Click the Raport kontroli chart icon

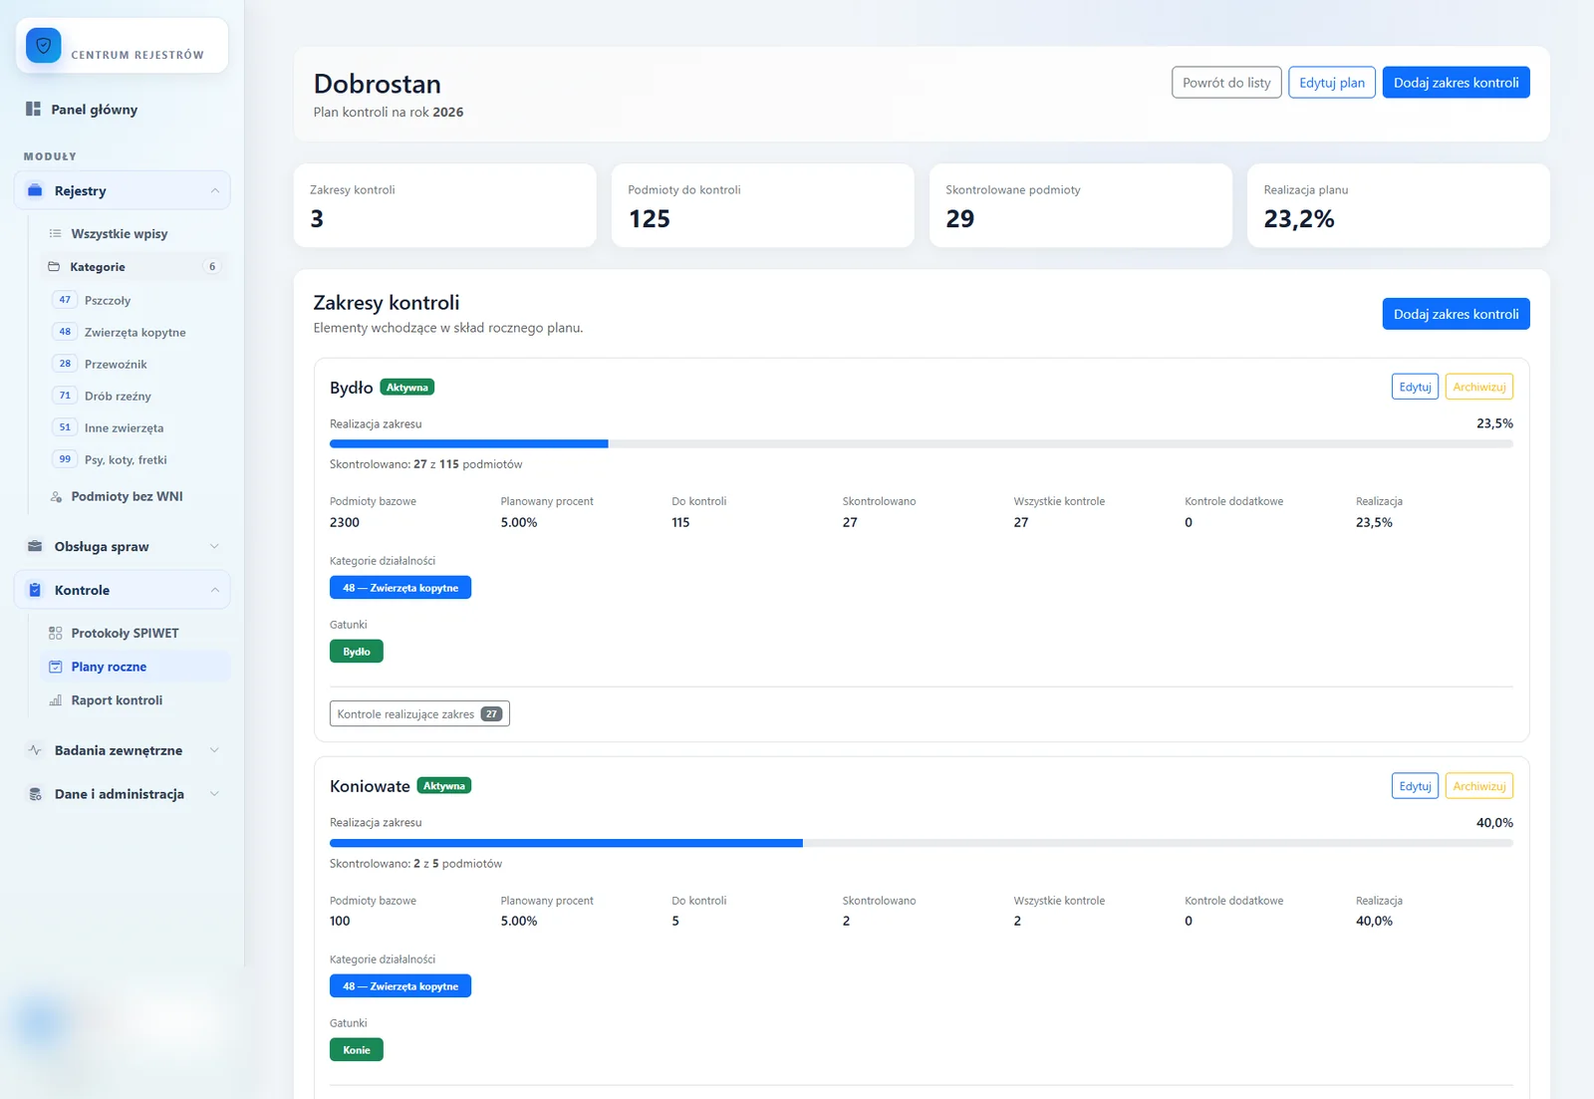tap(56, 700)
